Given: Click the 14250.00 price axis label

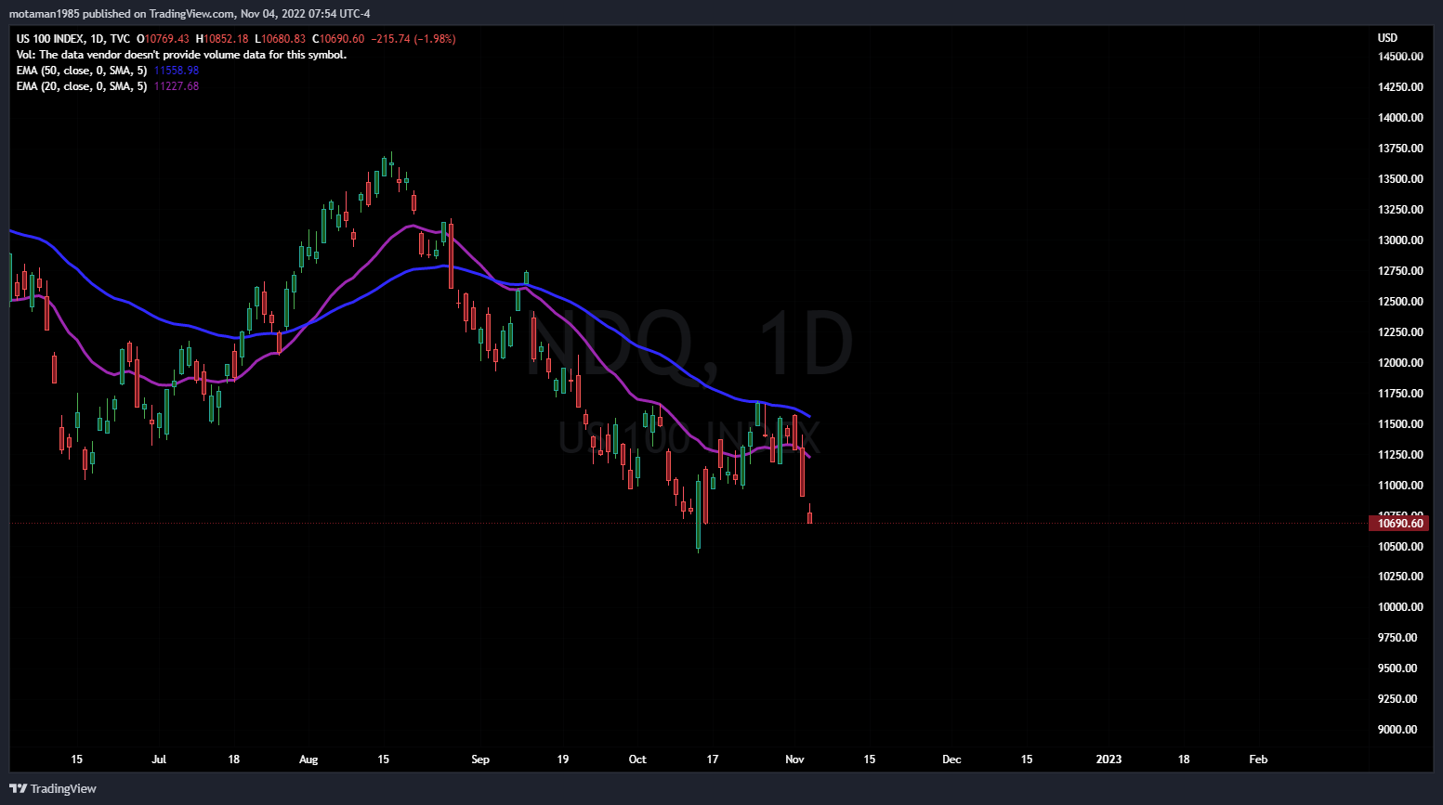Looking at the screenshot, I should click(1400, 87).
